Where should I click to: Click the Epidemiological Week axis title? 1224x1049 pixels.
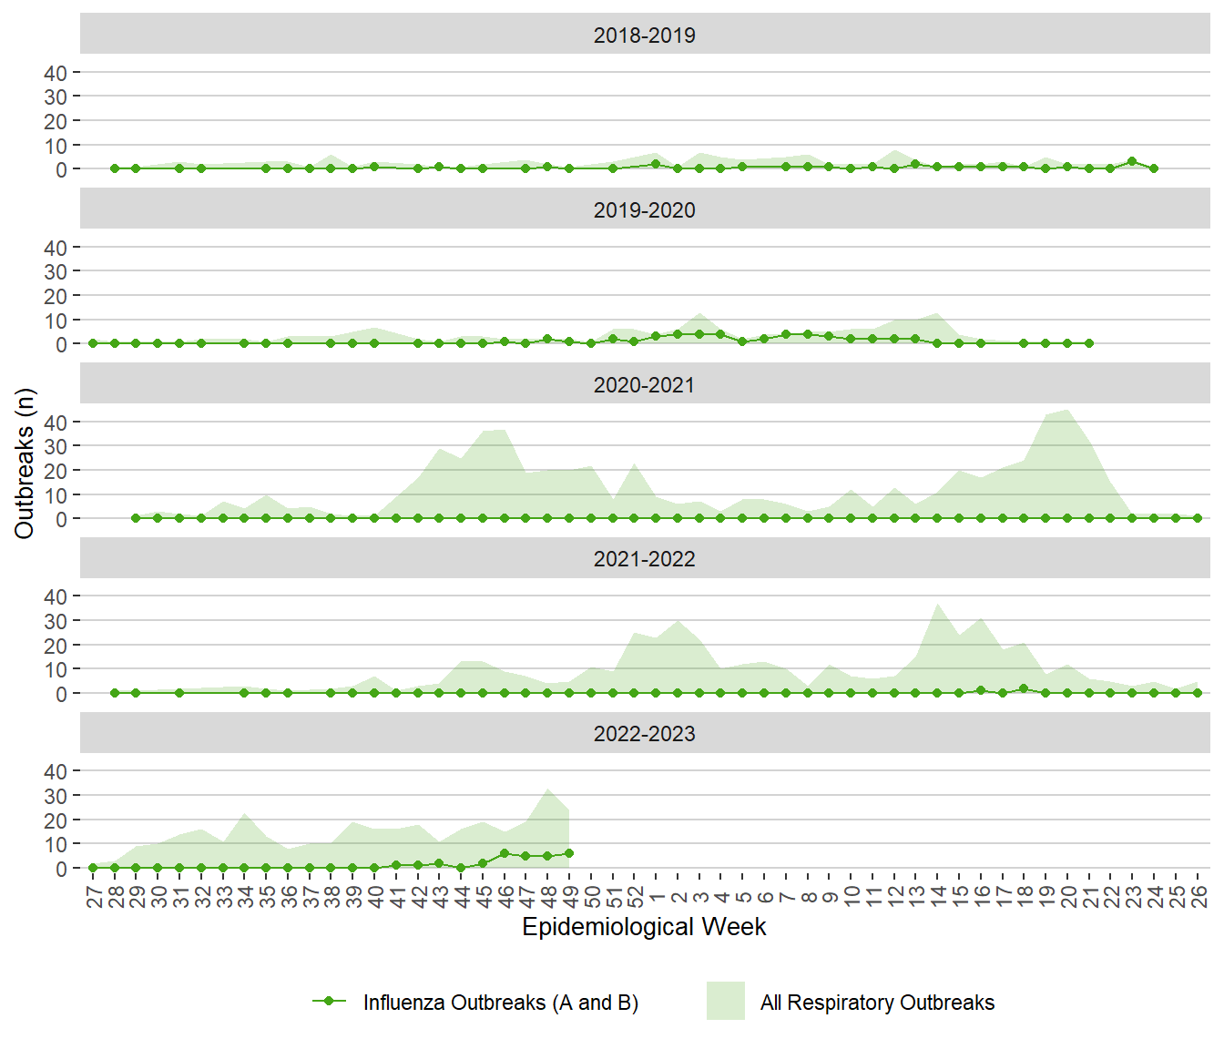point(644,927)
